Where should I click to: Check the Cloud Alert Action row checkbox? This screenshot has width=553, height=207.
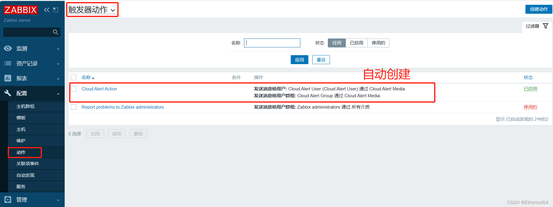point(74,89)
